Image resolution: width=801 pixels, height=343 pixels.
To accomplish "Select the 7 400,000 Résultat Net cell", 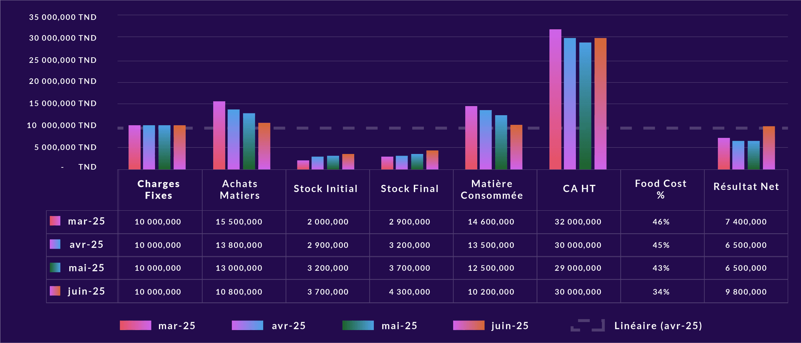I will (746, 222).
